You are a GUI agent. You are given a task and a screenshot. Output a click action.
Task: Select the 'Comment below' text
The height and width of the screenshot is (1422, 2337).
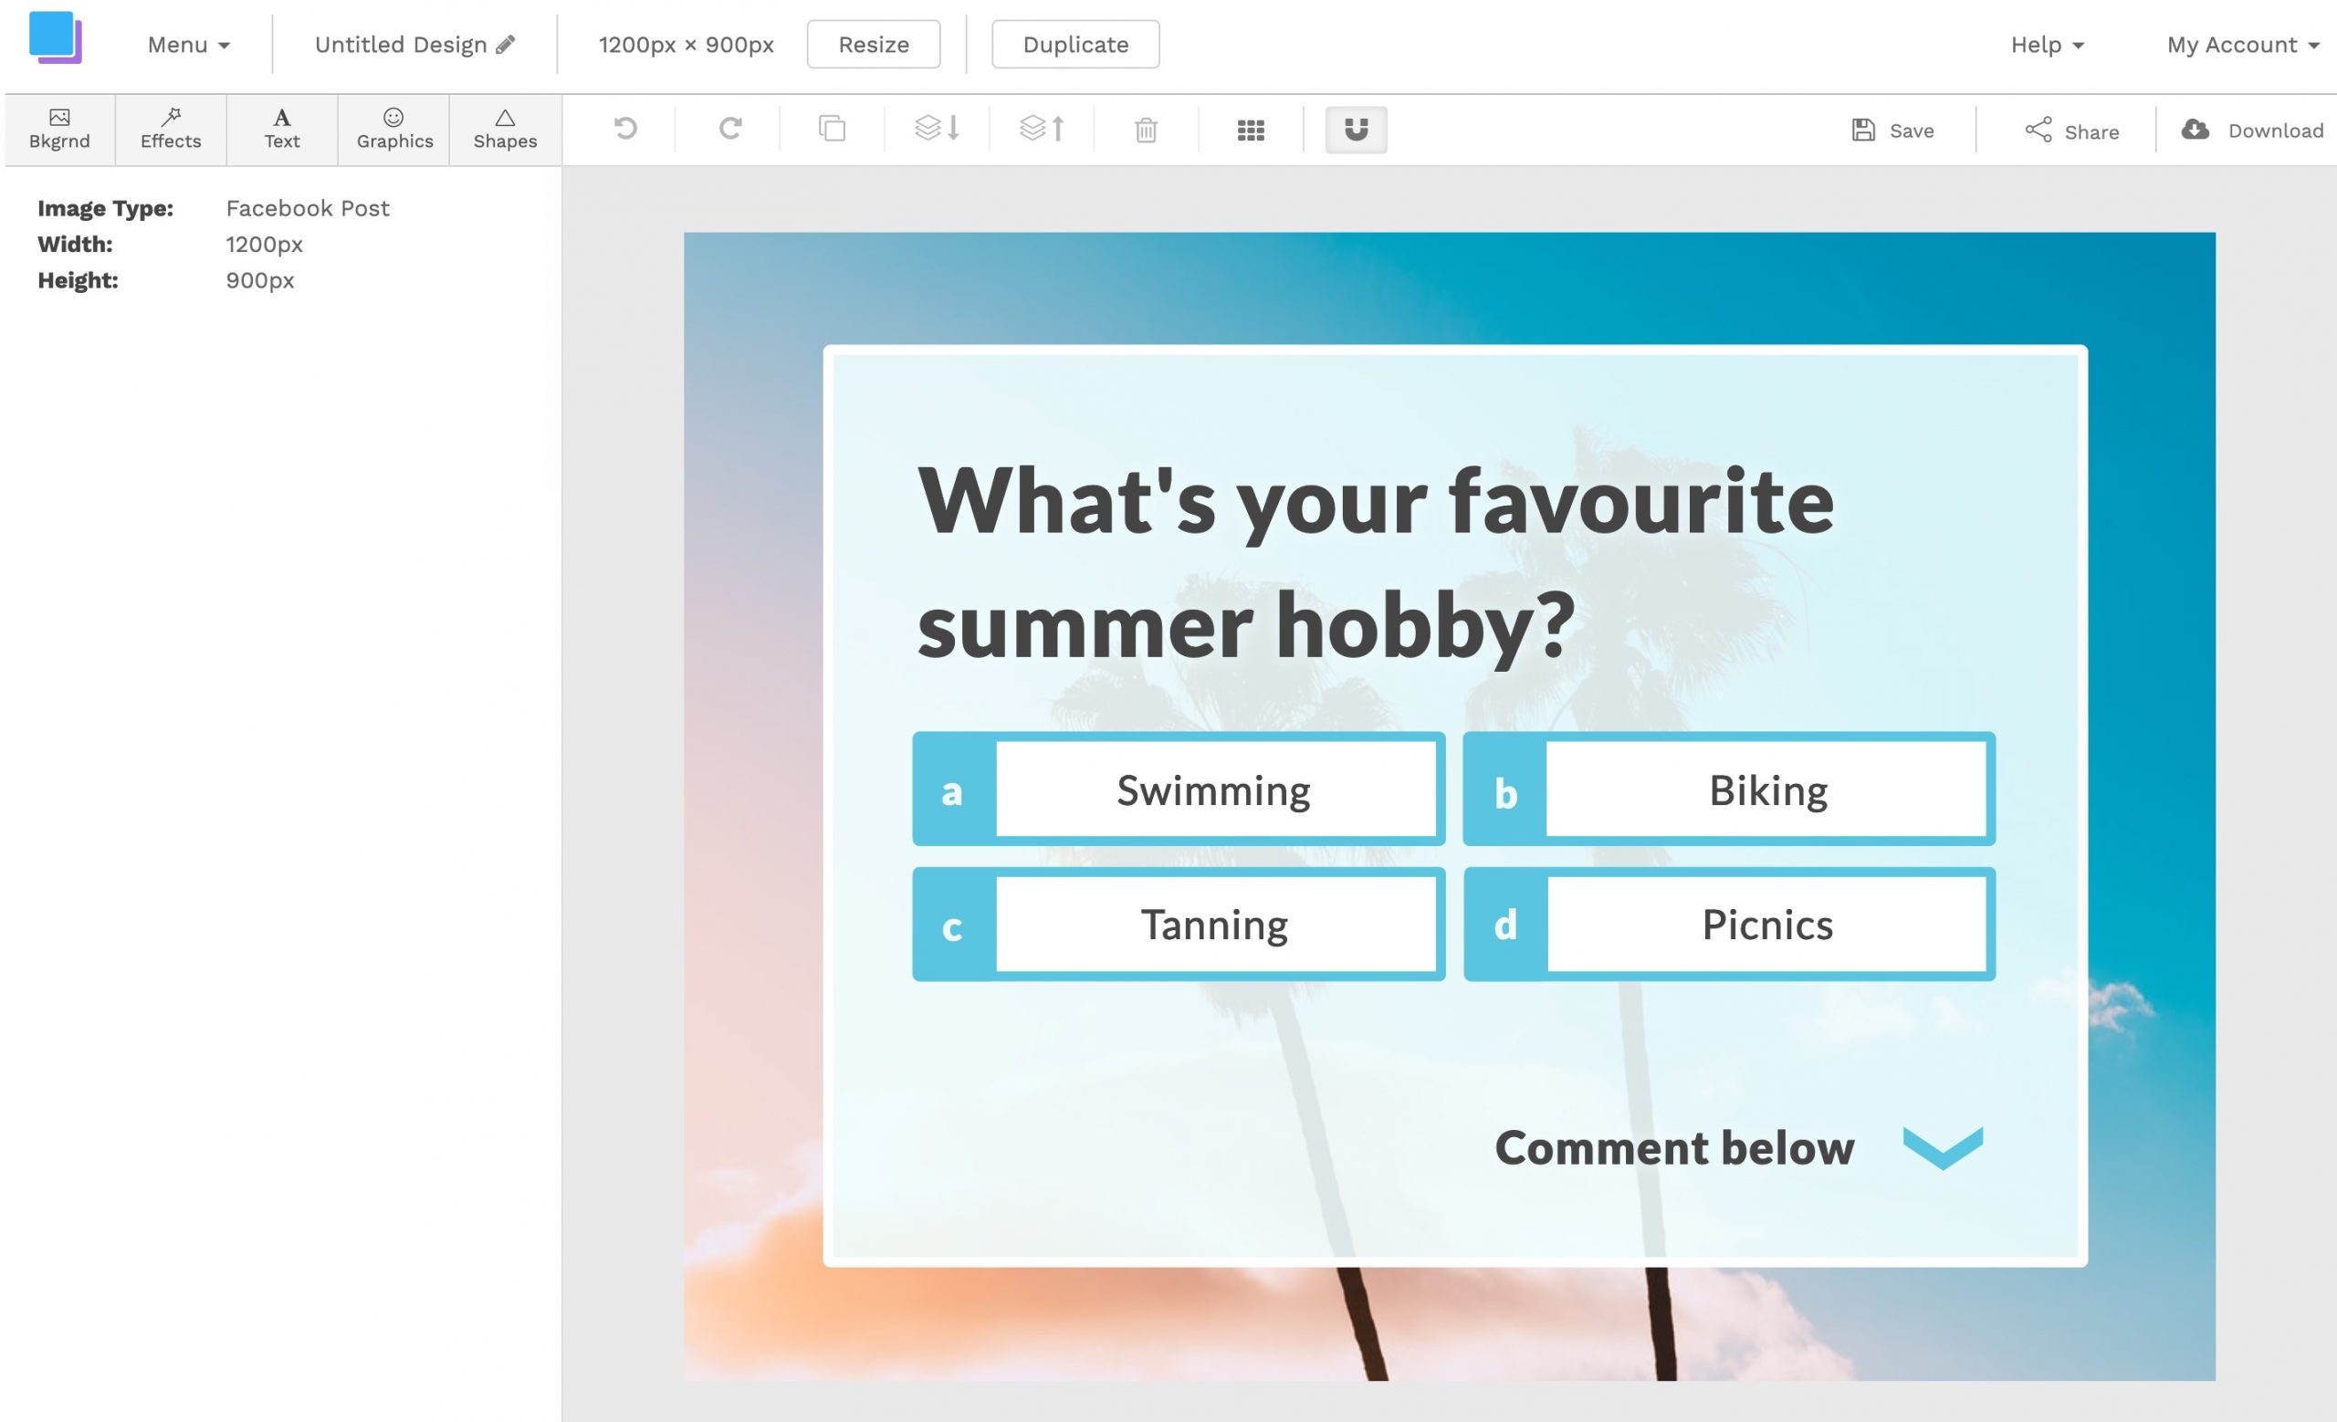pyautogui.click(x=1674, y=1148)
